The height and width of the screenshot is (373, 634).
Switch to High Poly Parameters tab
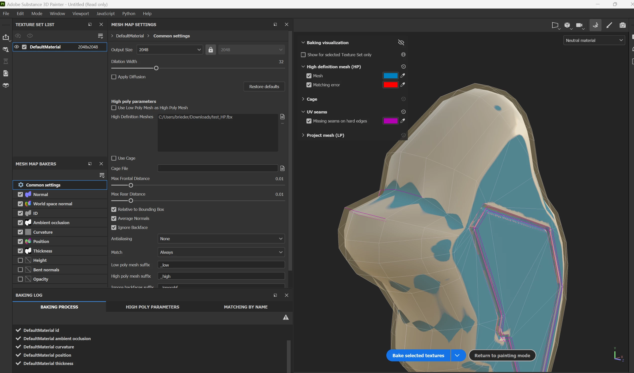(x=152, y=307)
